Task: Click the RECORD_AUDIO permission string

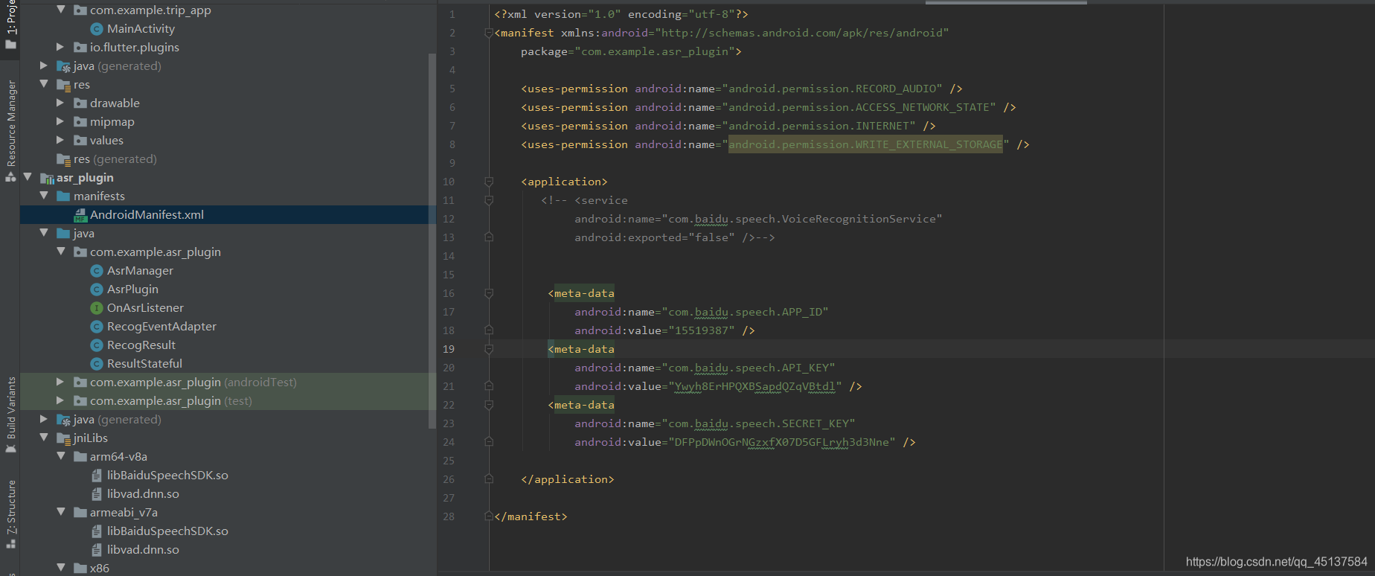Action: click(x=832, y=89)
